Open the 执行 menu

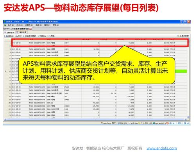click(x=11, y=25)
